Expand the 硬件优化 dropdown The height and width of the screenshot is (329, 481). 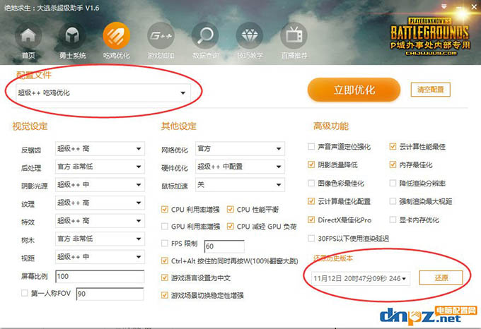pyautogui.click(x=240, y=167)
